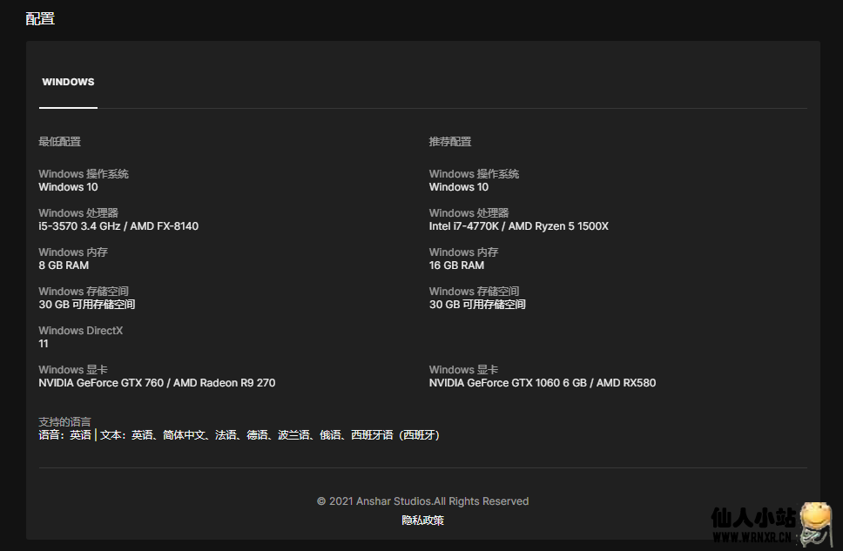Click the minimum 30 GB 可用存储空间 value
Screen dimensions: 843x551
pos(87,305)
